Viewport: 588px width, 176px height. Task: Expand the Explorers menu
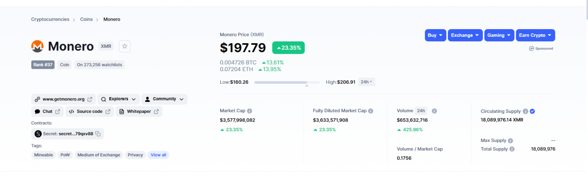coord(118,99)
